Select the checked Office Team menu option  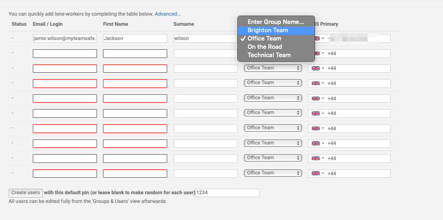(276, 39)
